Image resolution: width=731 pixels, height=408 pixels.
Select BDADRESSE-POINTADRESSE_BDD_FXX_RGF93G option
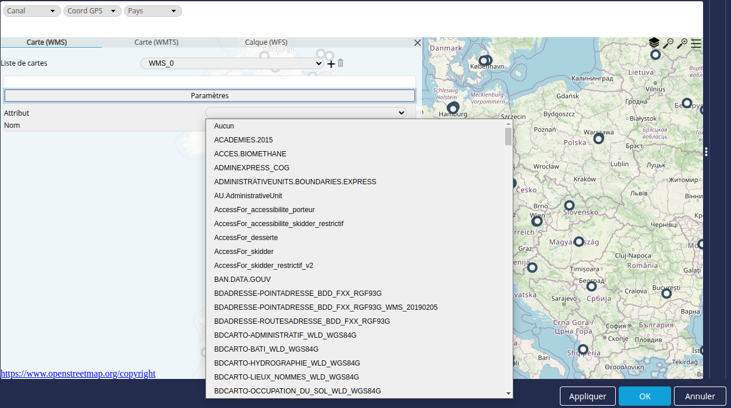(355, 294)
